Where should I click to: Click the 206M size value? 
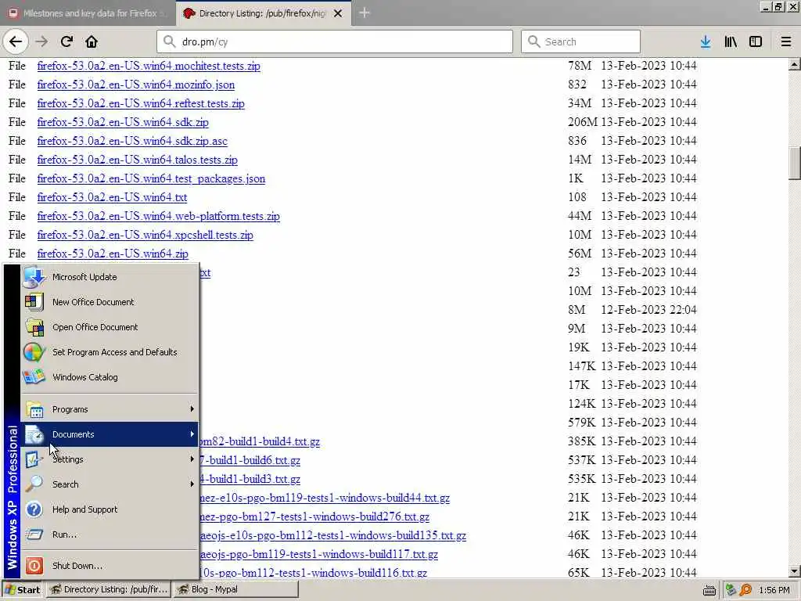pos(582,122)
